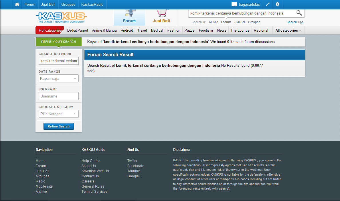
Task: Set search scope to All Site
Action: pyautogui.click(x=214, y=22)
